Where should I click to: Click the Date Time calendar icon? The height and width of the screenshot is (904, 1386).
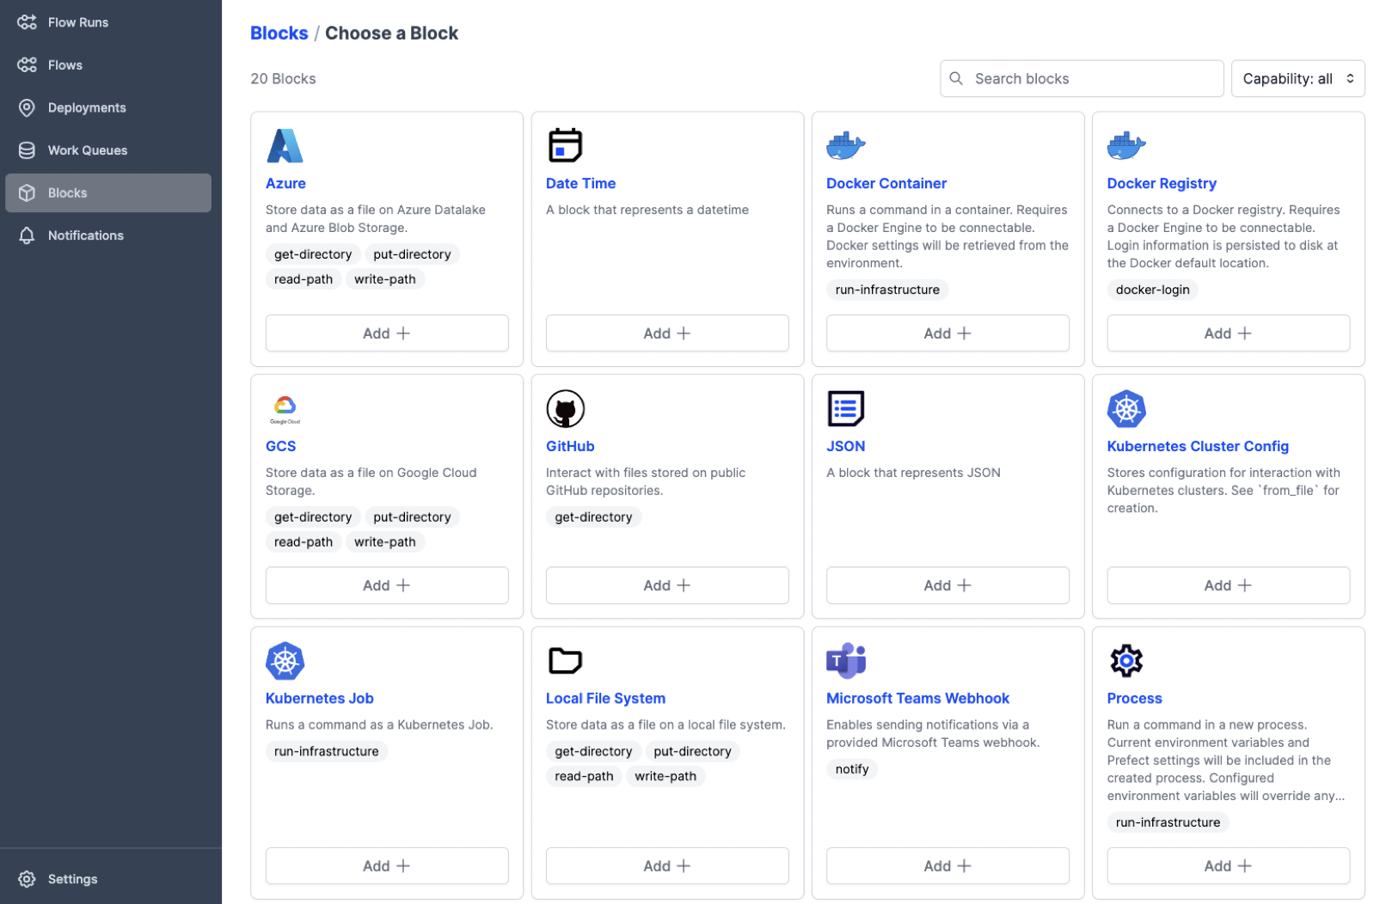point(565,145)
